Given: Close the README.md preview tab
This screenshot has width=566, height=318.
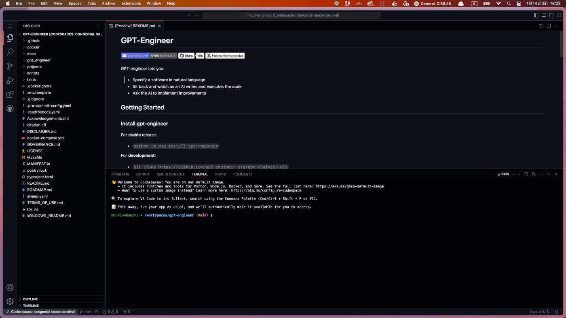Looking at the screenshot, I should (x=160, y=26).
